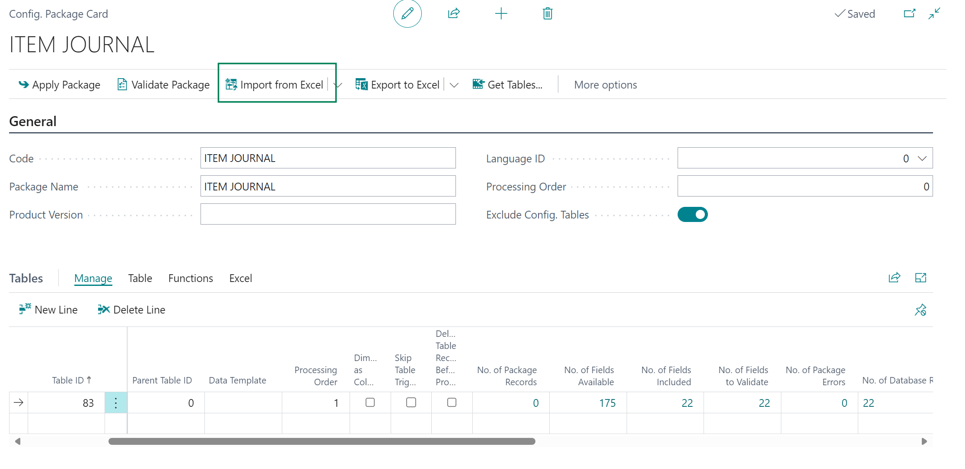Open the Manage tab in Tables
965x469 pixels.
tap(93, 279)
